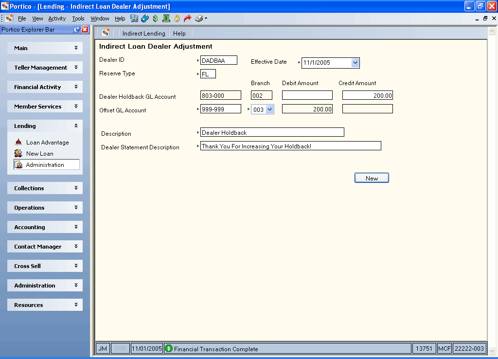Image resolution: width=498 pixels, height=359 pixels.
Task: Open the printer icon dropdown arrow
Action: [x=206, y=18]
